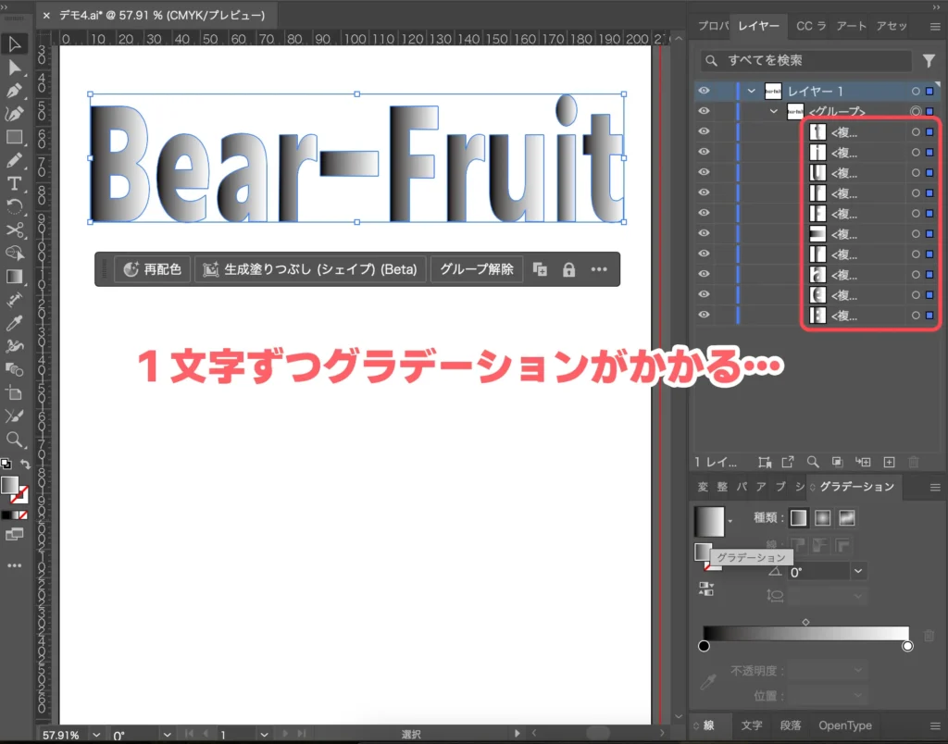Image resolution: width=948 pixels, height=744 pixels.
Task: Click the lock icon in the floating toolbar
Action: pyautogui.click(x=568, y=269)
